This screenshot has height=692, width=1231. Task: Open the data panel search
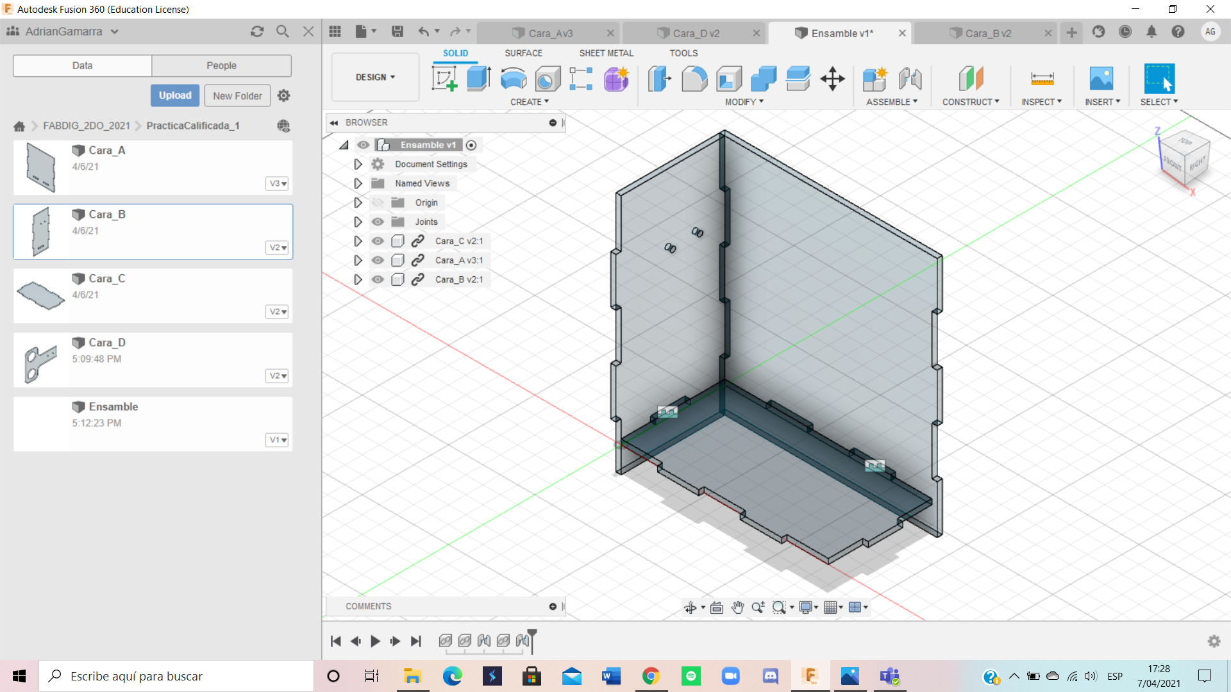pos(282,31)
